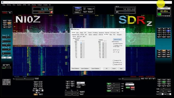Toggle Gnd BPF2 on Tx checkbox
The image size is (174, 98).
[113, 63]
